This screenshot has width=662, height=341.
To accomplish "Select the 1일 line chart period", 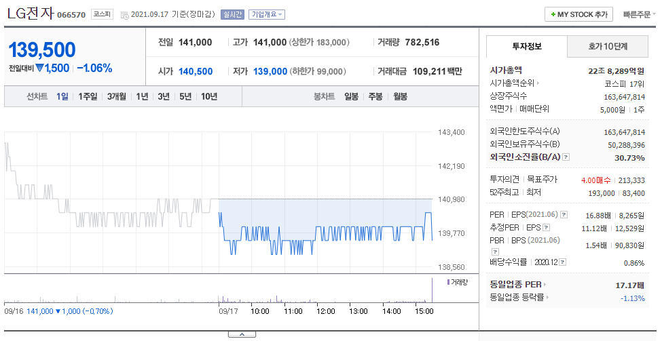I will 62,96.
